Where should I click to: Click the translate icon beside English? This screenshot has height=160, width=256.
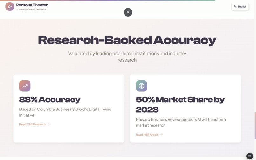[x=235, y=7]
